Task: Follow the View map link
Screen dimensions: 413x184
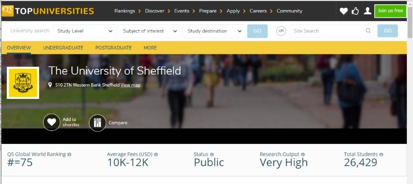Action: pos(130,85)
